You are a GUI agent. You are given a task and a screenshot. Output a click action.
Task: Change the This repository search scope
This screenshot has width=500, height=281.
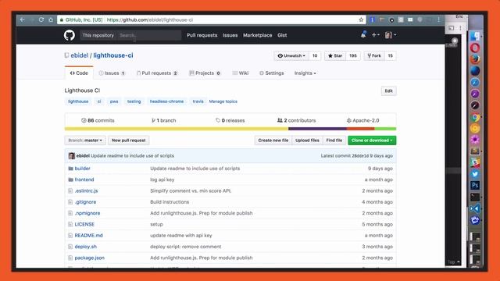click(x=98, y=35)
